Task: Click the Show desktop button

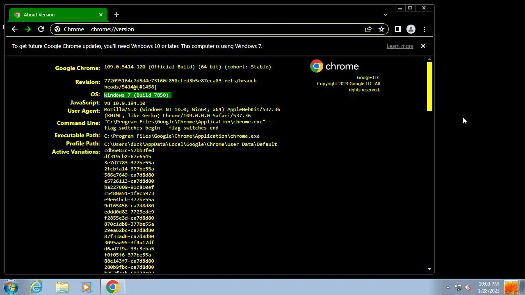Action: pyautogui.click(x=522, y=287)
